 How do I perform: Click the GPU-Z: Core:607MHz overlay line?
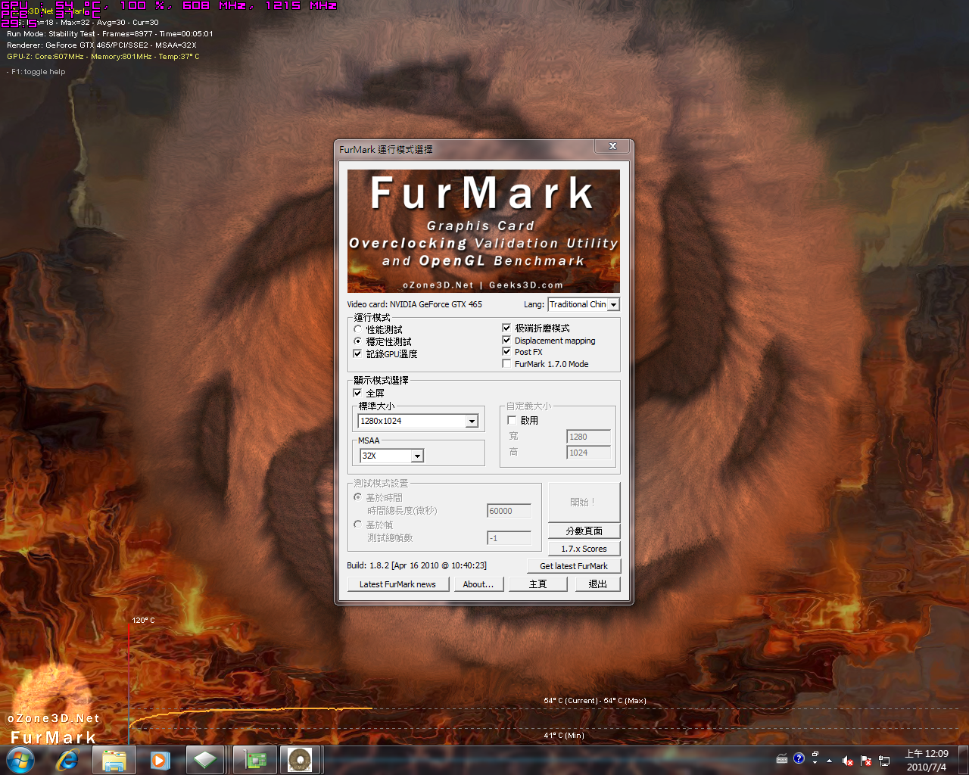(103, 57)
